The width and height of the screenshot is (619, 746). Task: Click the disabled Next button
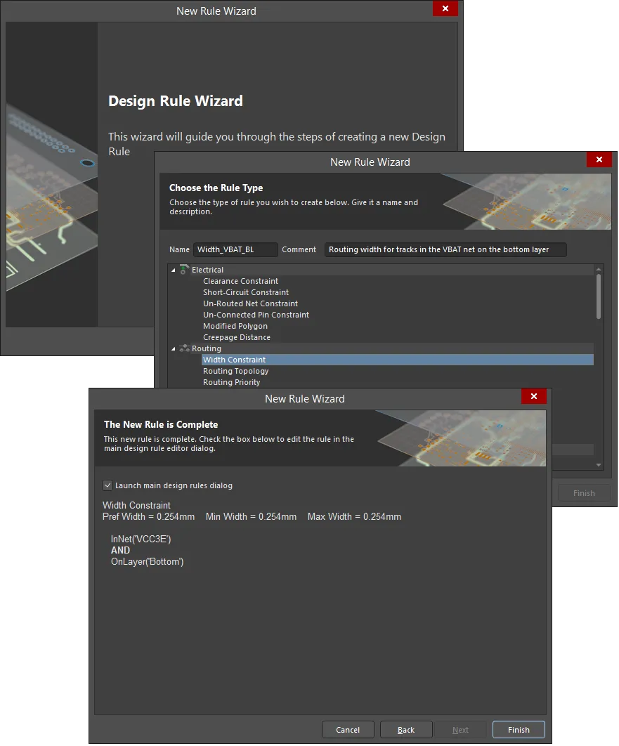point(460,729)
